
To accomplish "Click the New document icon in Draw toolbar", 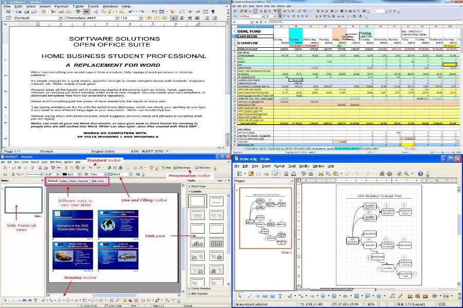I will coord(239,174).
